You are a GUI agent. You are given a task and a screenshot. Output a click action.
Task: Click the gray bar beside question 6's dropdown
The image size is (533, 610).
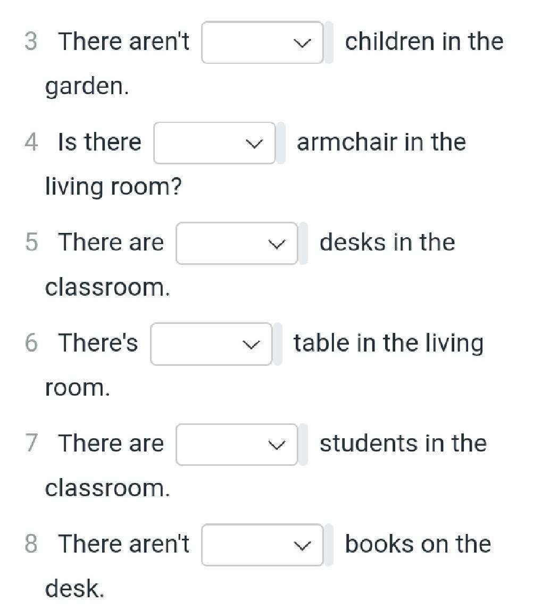tap(278, 344)
